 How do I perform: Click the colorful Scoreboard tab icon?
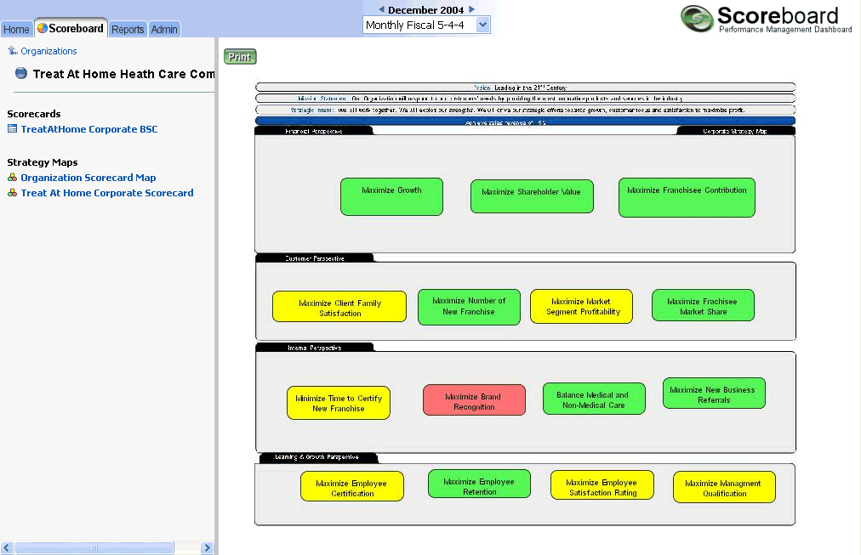click(x=43, y=28)
